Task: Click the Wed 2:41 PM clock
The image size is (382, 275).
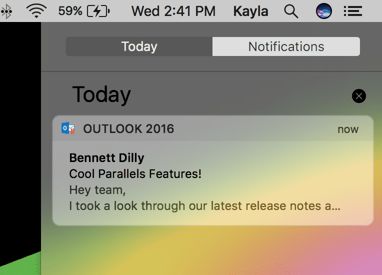Action: click(173, 11)
